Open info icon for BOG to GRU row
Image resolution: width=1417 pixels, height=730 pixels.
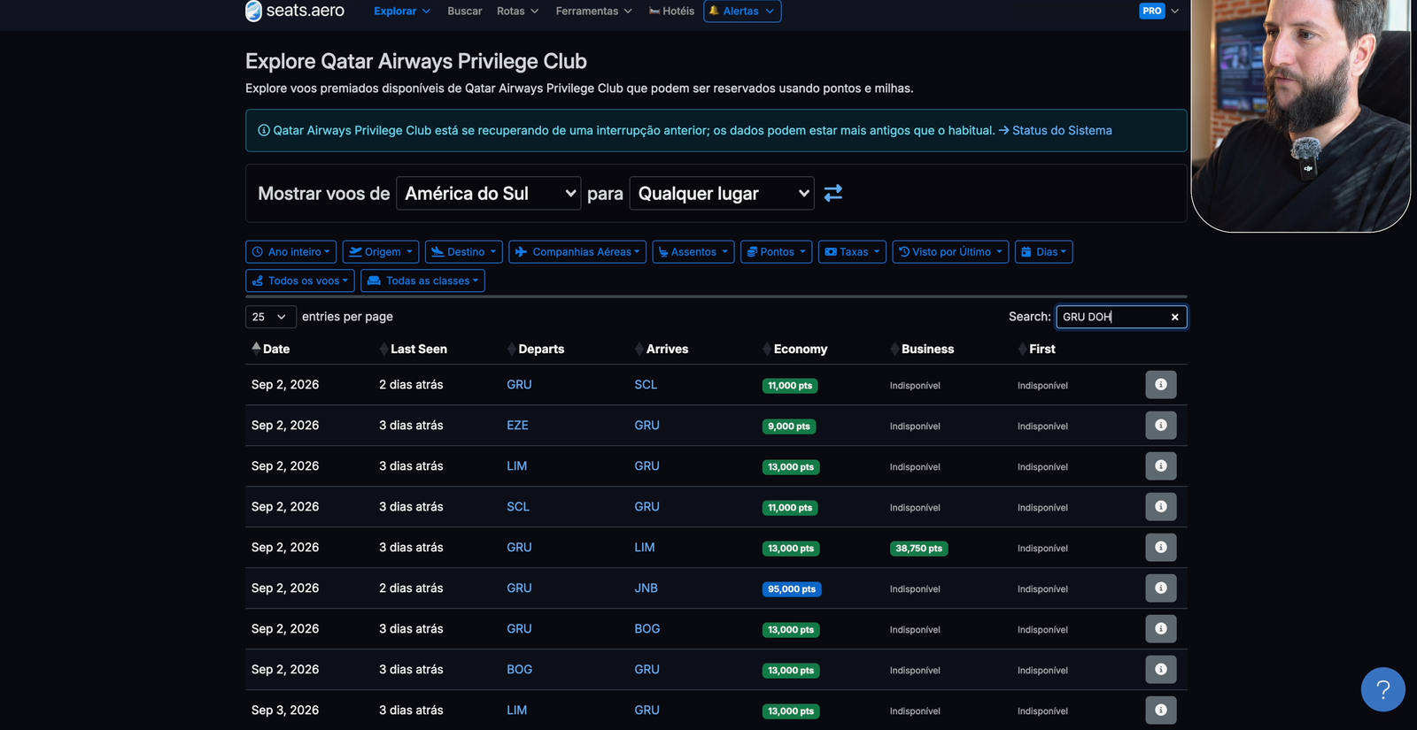click(1160, 670)
